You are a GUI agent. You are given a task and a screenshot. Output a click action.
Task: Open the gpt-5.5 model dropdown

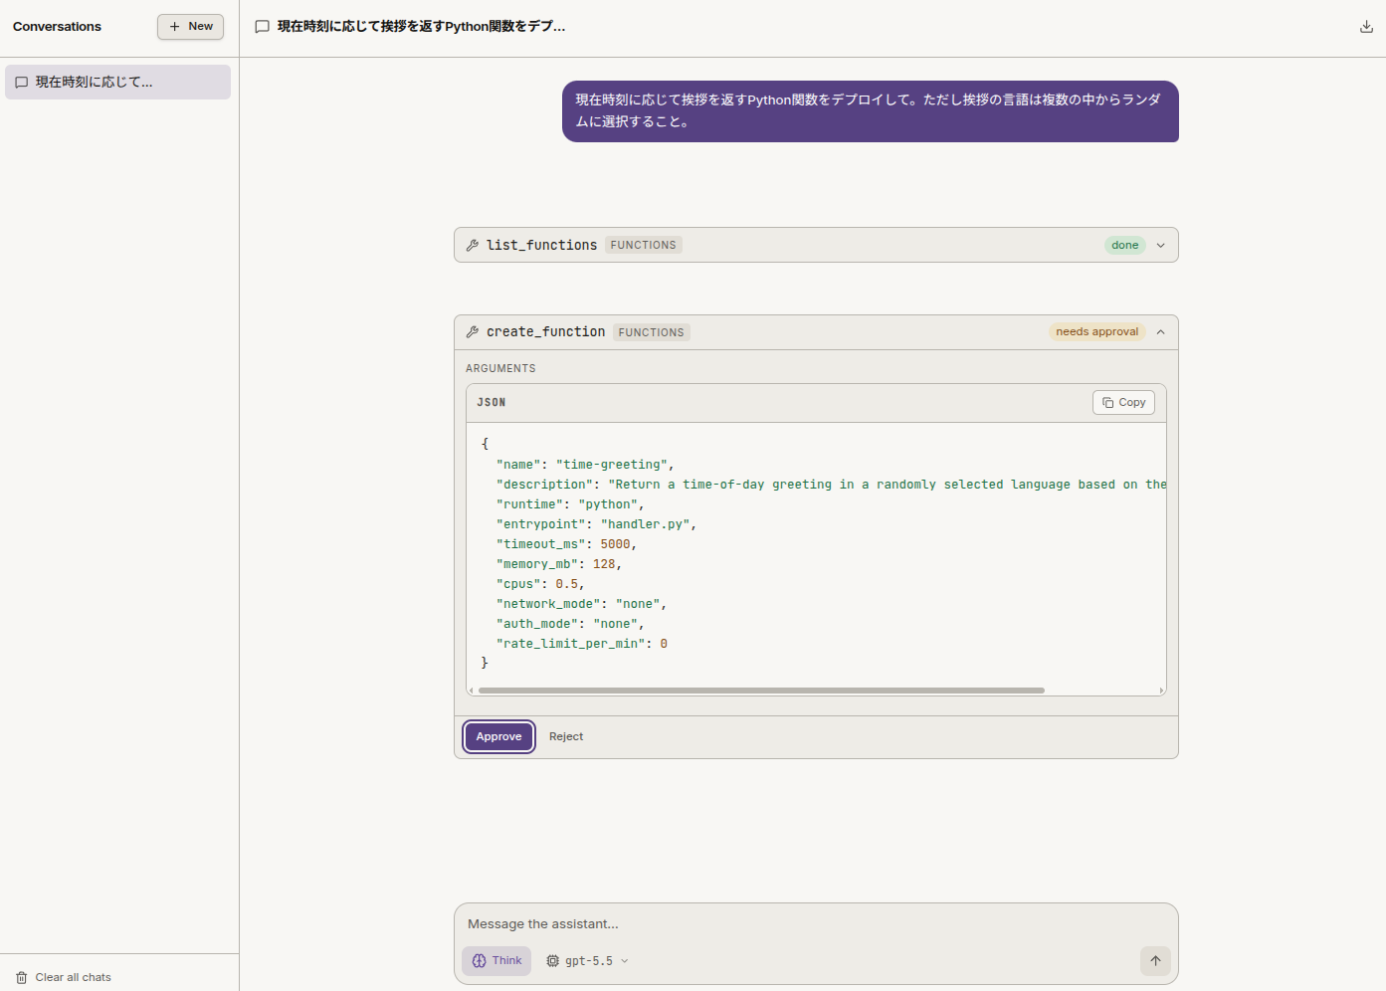click(x=587, y=961)
